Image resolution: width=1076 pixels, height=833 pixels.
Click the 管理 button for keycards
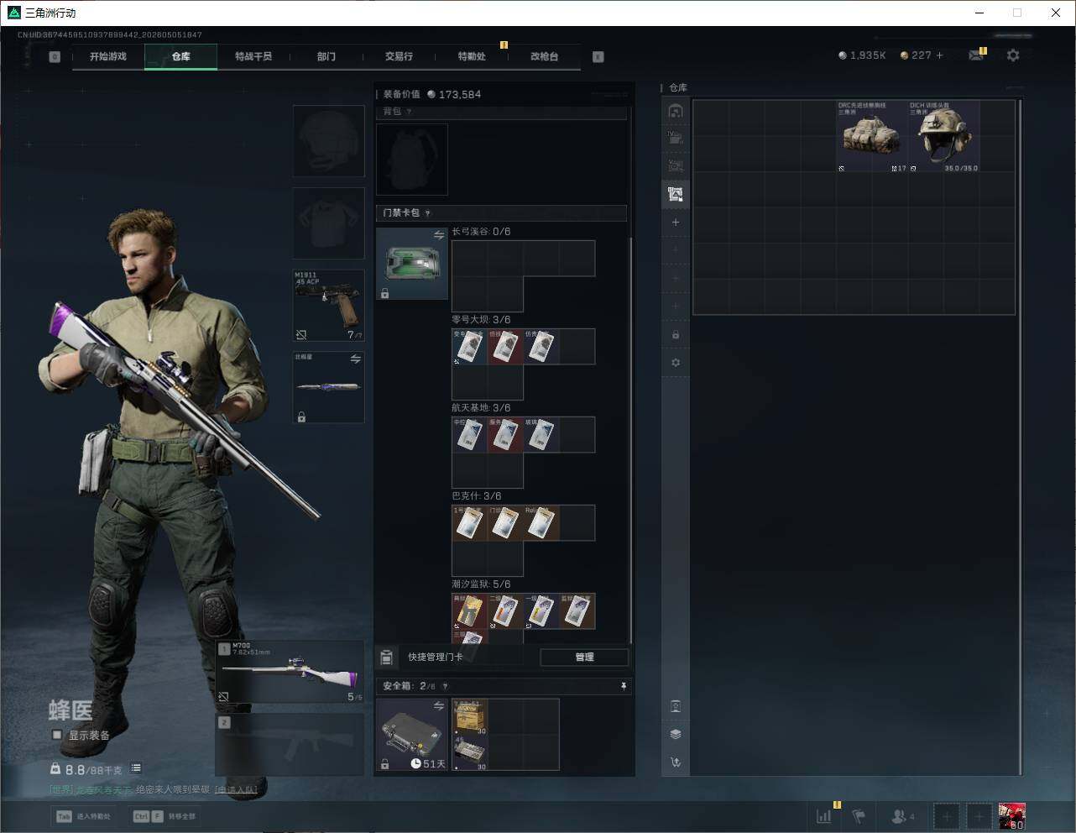[584, 657]
